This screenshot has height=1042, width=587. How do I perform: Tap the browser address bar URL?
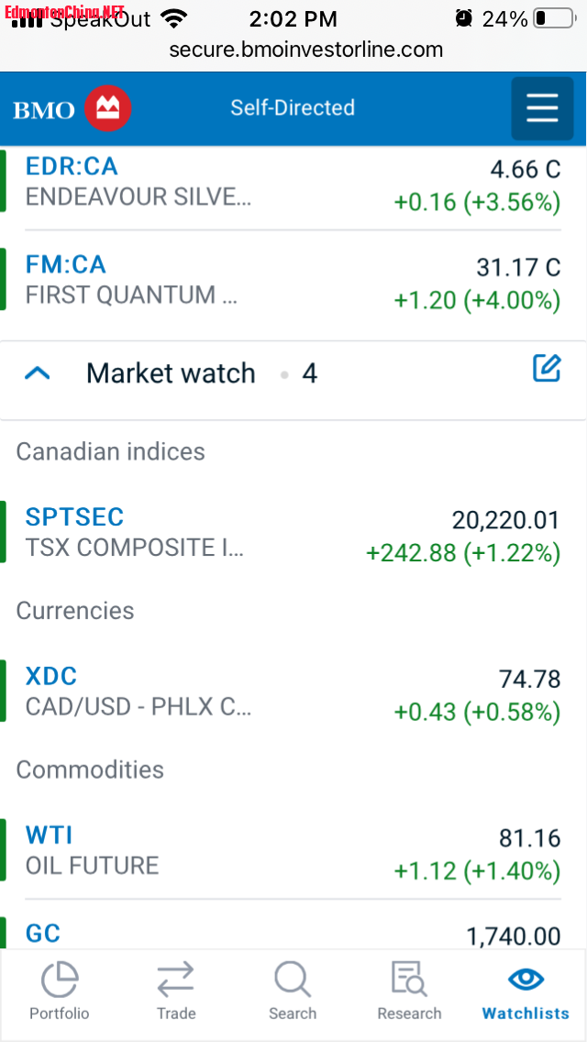pyautogui.click(x=305, y=50)
